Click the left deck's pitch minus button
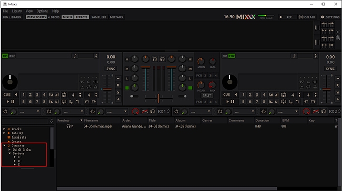This screenshot has height=191, width=342. pos(118,78)
